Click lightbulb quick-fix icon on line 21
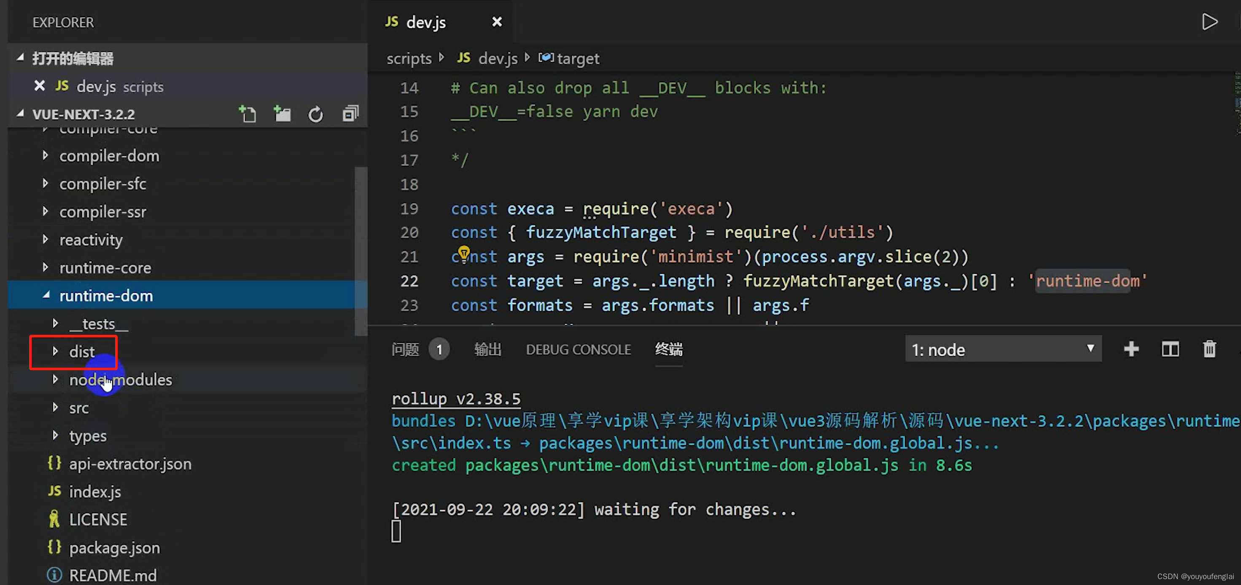The width and height of the screenshot is (1241, 585). (463, 252)
